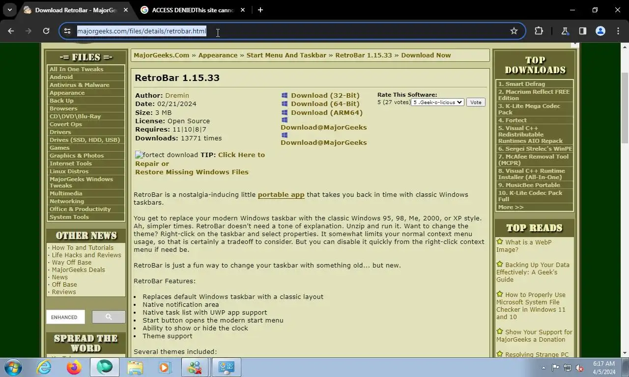Read What is a WebP Image?

[x=524, y=246]
